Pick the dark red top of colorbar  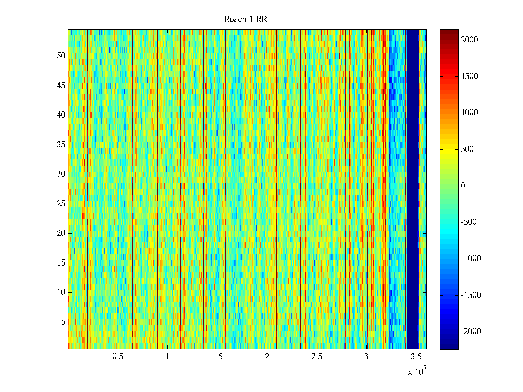coord(449,32)
